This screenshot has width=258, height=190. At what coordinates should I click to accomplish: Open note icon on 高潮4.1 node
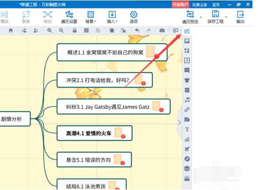tap(118, 133)
